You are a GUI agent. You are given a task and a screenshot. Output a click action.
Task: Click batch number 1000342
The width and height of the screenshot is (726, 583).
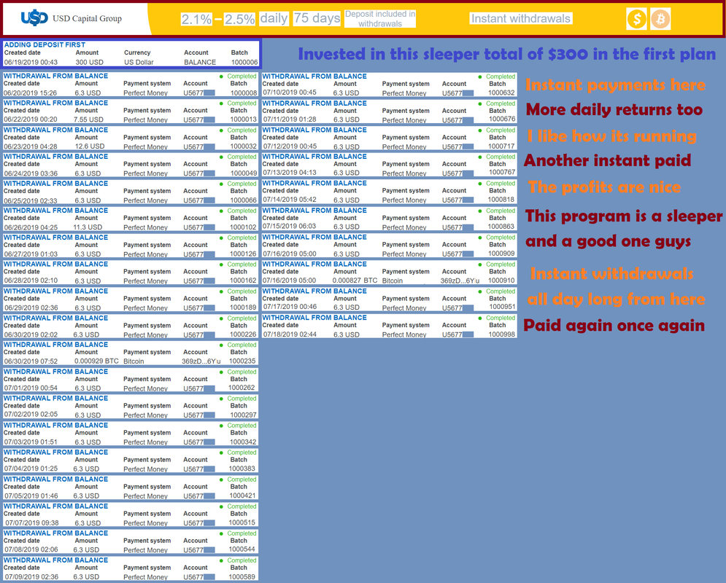click(x=243, y=442)
